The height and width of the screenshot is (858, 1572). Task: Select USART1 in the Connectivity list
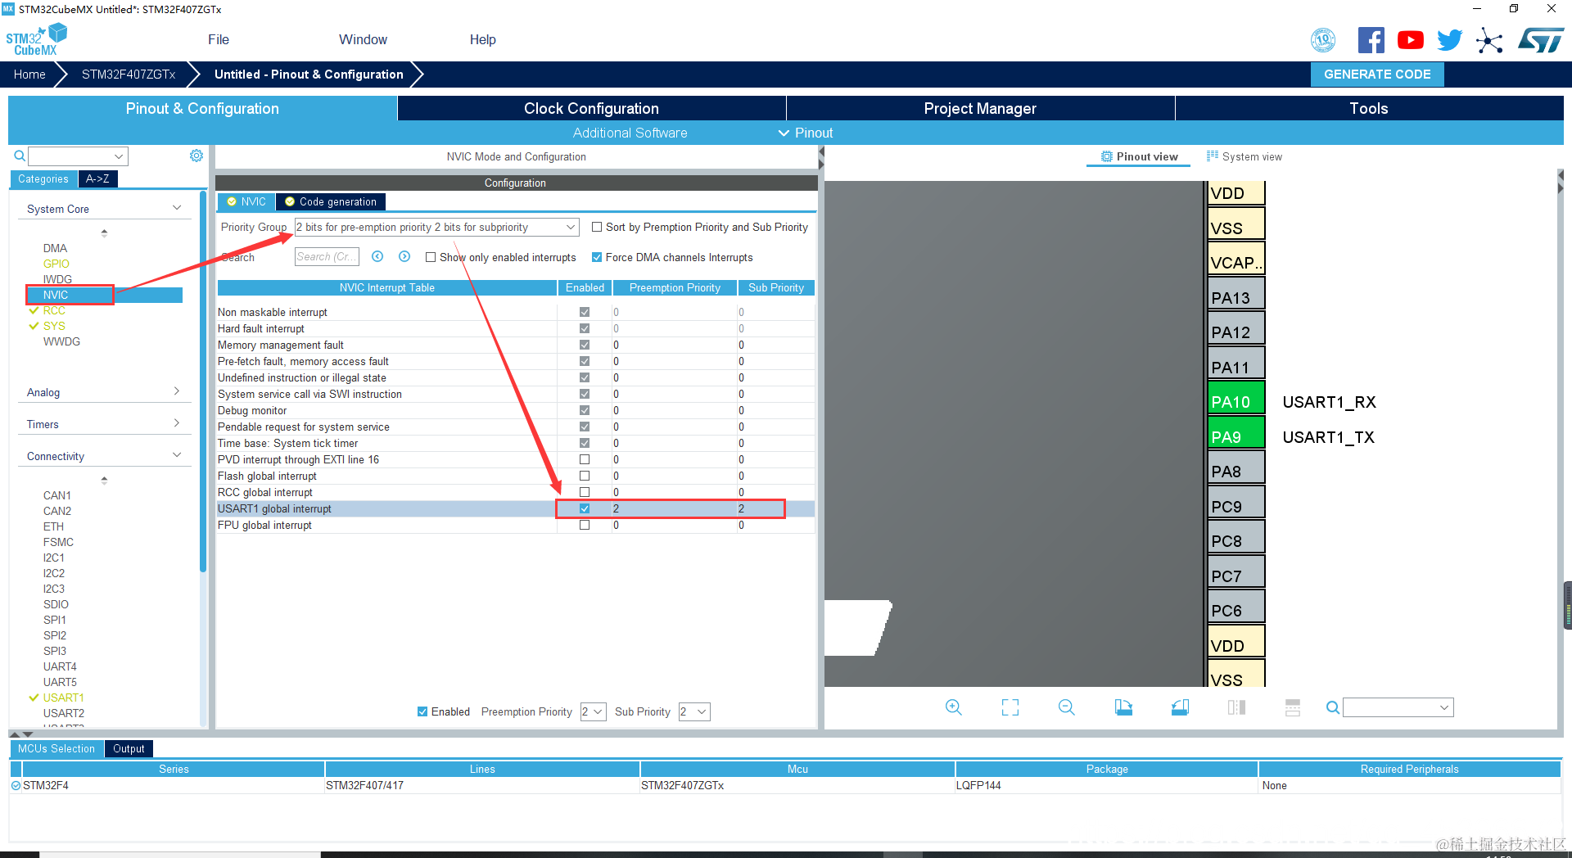tap(64, 698)
